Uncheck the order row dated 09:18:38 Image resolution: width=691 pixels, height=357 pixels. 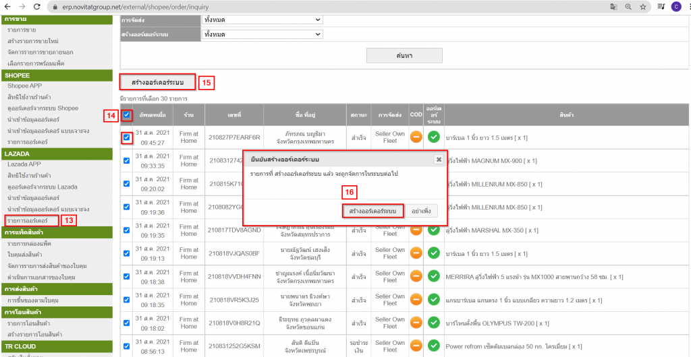point(126,277)
